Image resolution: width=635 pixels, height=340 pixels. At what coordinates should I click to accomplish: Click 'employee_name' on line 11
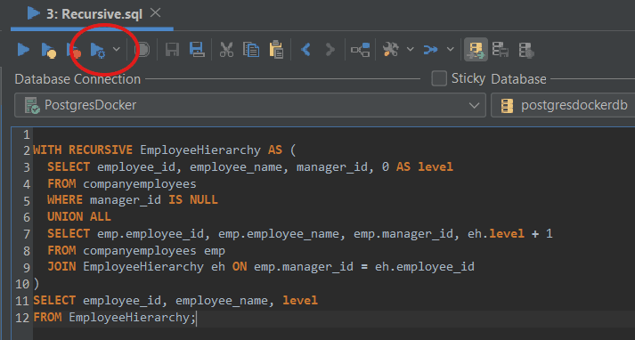pyautogui.click(x=221, y=301)
